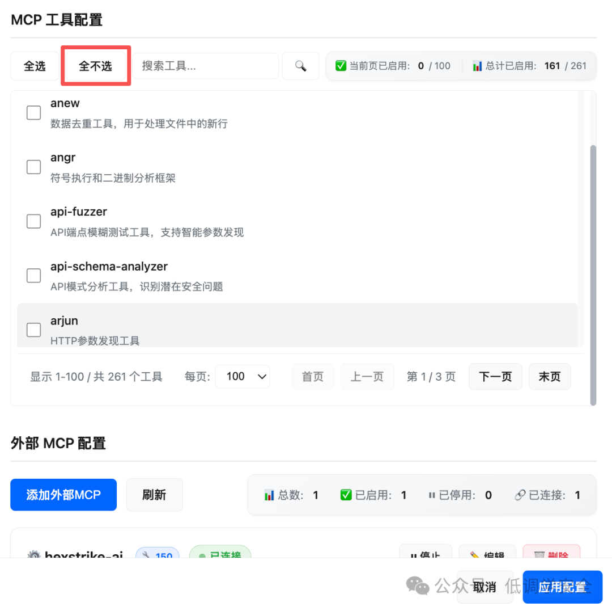Click description '数据去重工具，用于处理文件中的新行'

pyautogui.click(x=139, y=124)
